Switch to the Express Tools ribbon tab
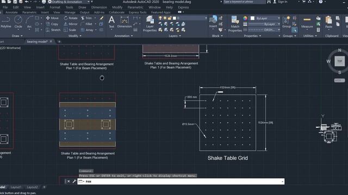 [138, 12]
